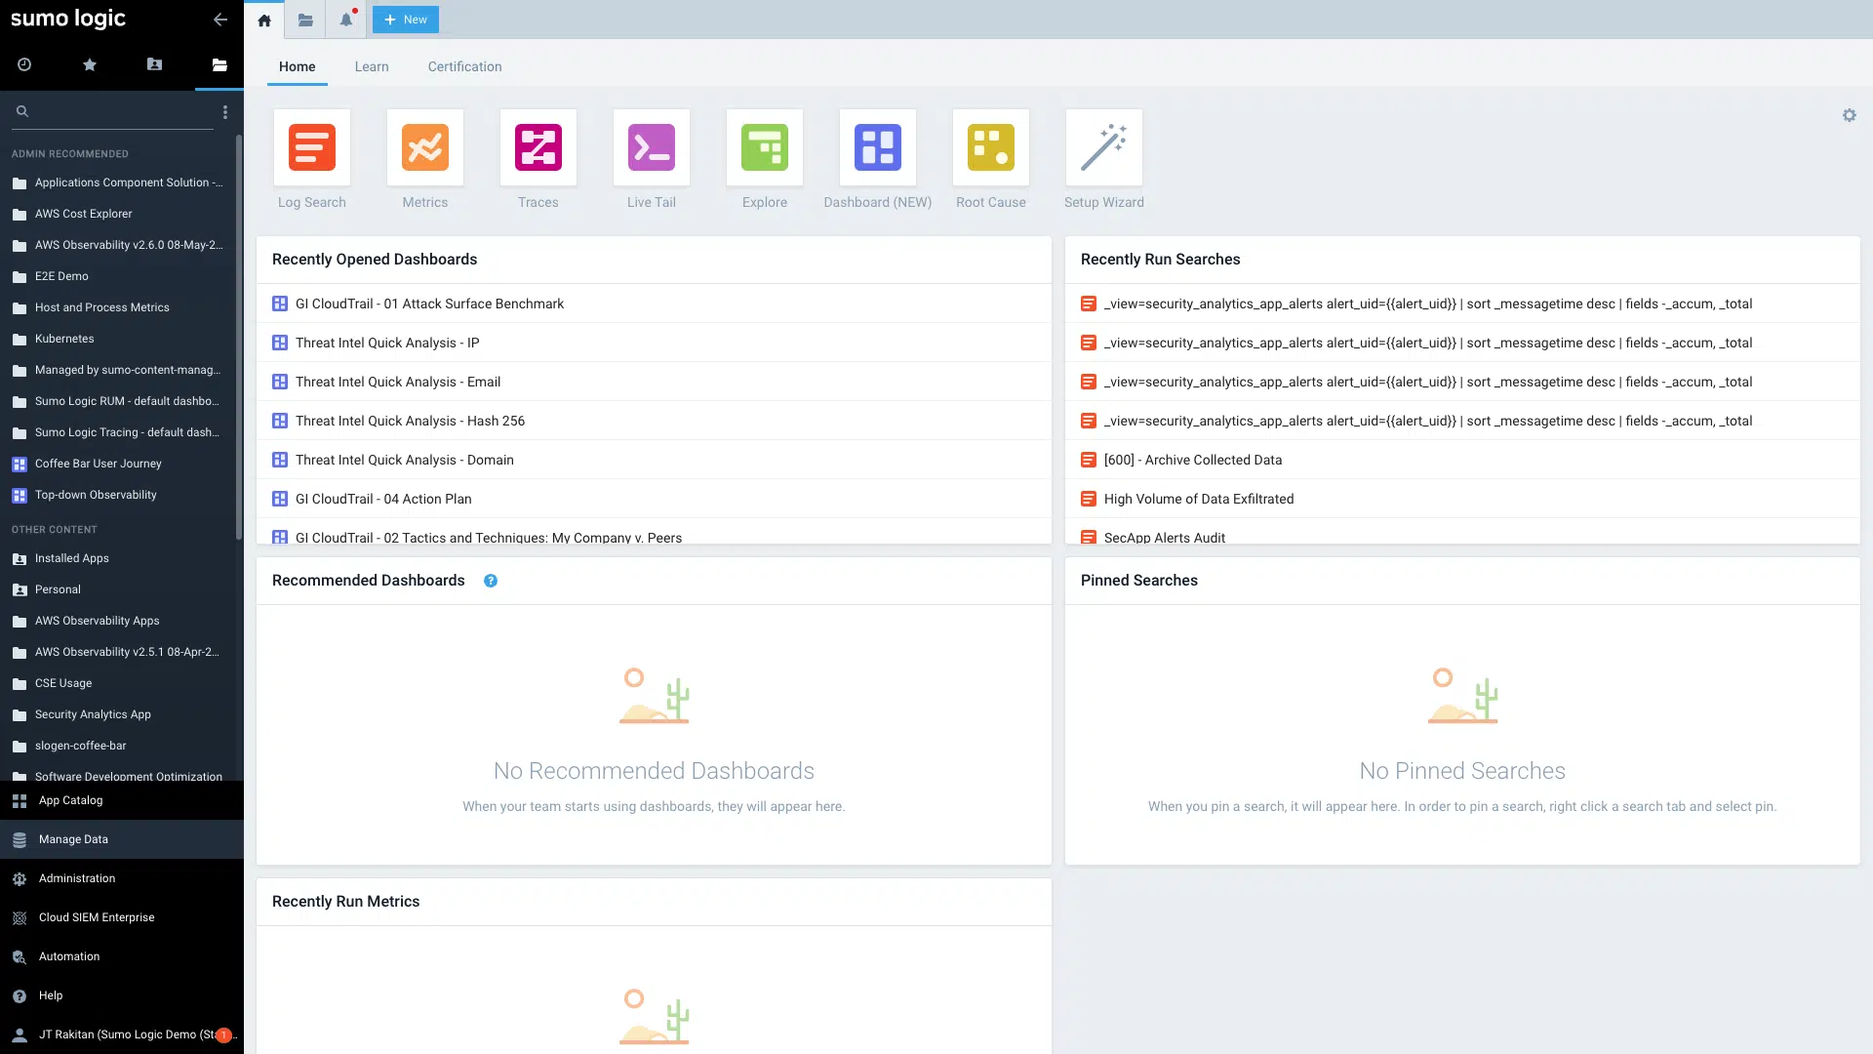Open the Log Search launcher icon
Screen dimensions: 1873x1054
(311, 147)
